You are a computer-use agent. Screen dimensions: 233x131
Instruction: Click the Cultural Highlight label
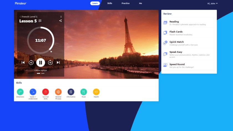click(x=40, y=70)
